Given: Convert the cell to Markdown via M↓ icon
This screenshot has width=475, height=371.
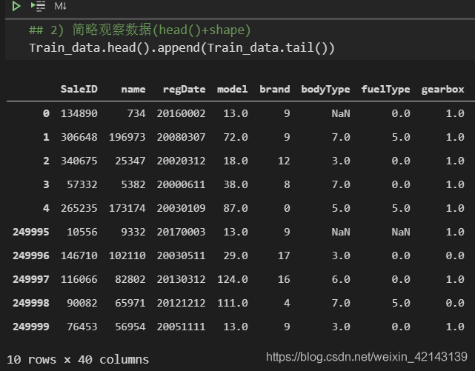Looking at the screenshot, I should [x=61, y=6].
